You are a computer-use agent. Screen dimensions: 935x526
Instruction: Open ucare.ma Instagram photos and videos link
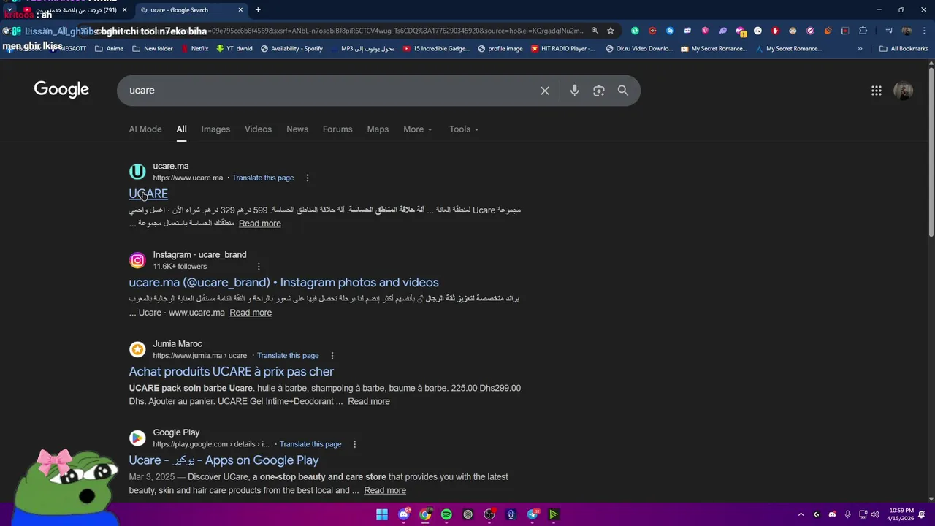284,283
